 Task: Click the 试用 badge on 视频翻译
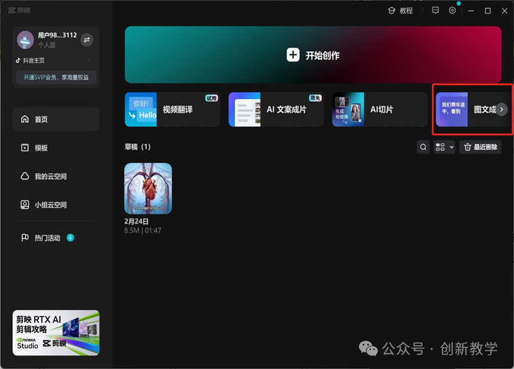point(211,98)
